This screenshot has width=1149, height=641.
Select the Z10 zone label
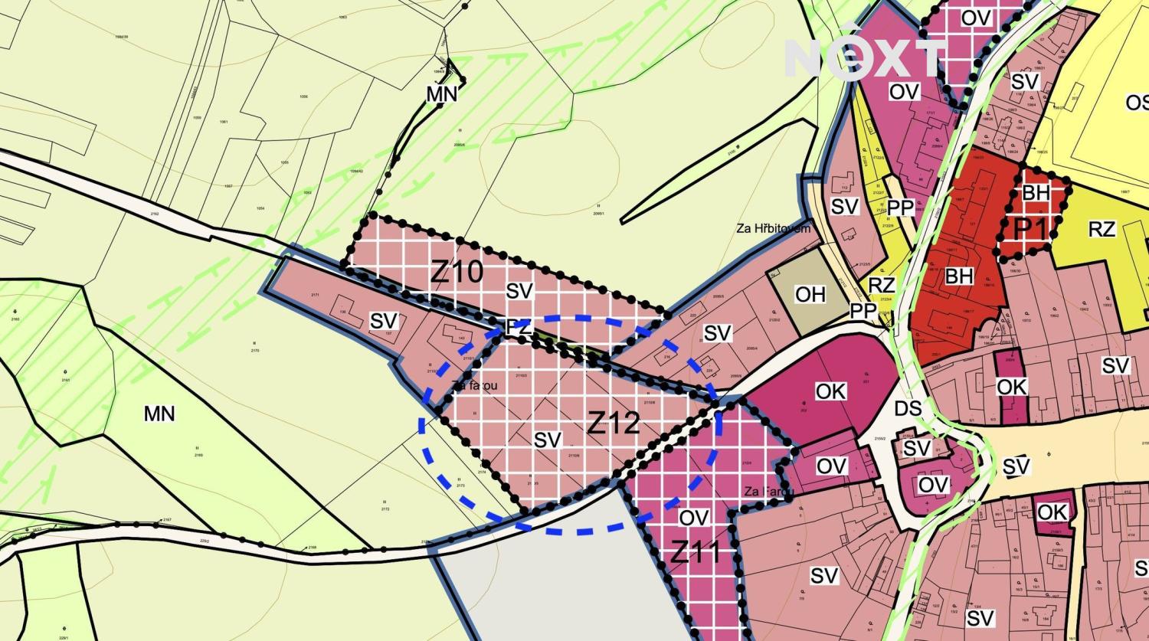(457, 271)
